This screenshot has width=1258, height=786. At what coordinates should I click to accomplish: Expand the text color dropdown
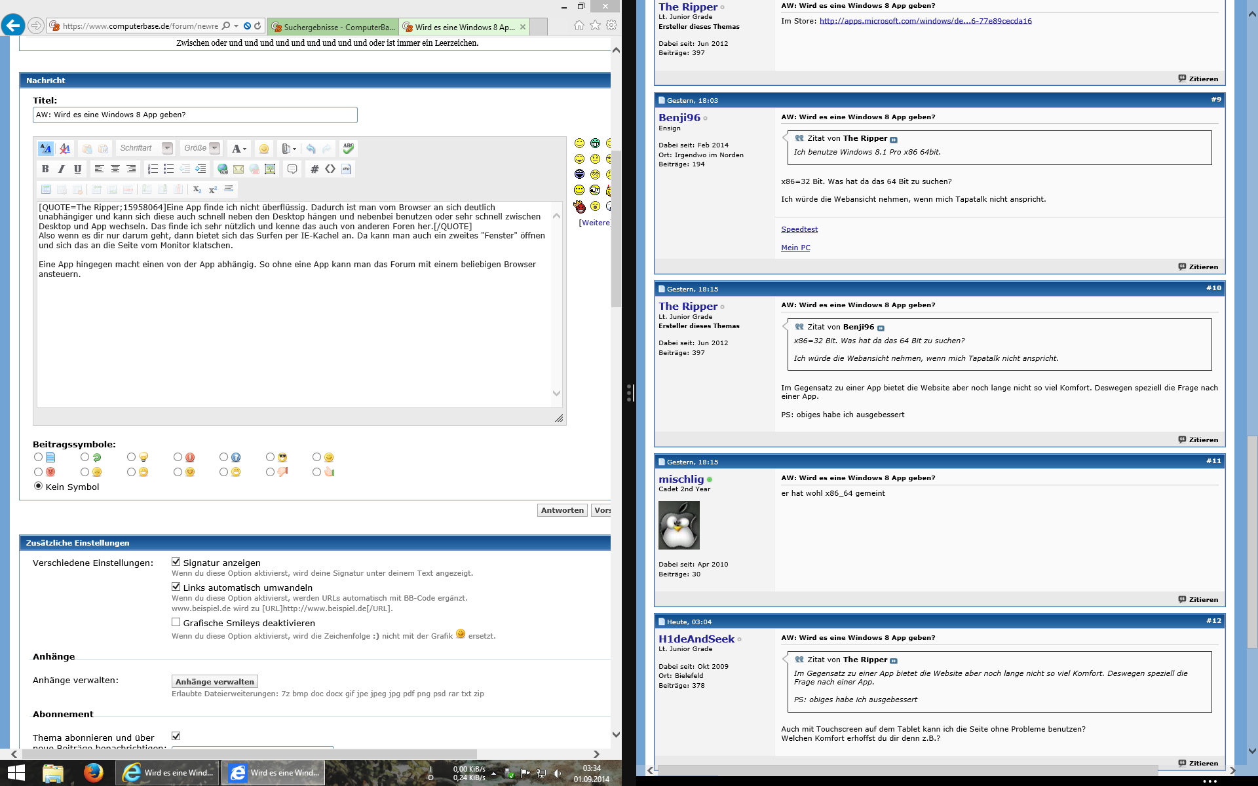click(x=244, y=149)
